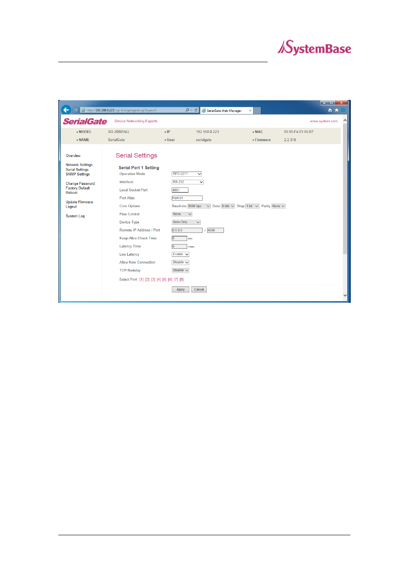Click the remote port 4000 field

click(x=215, y=230)
